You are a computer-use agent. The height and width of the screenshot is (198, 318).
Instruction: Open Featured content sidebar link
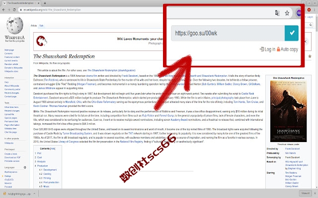point(12,57)
